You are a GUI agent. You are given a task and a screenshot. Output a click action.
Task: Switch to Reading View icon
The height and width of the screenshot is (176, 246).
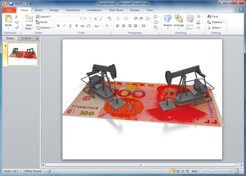pyautogui.click(x=183, y=171)
